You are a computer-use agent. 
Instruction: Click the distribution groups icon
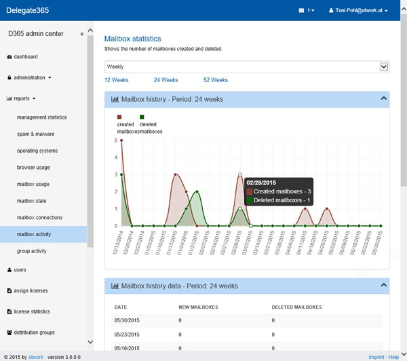9,333
